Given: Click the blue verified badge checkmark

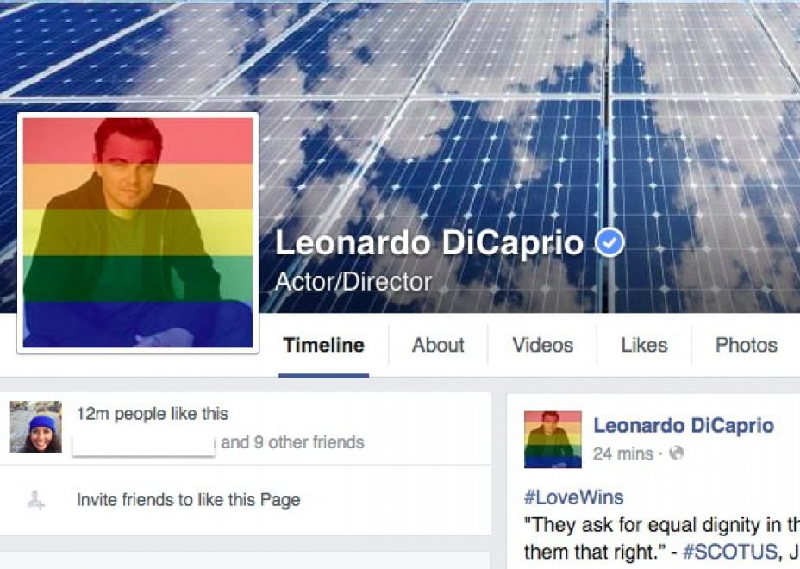Looking at the screenshot, I should (609, 242).
